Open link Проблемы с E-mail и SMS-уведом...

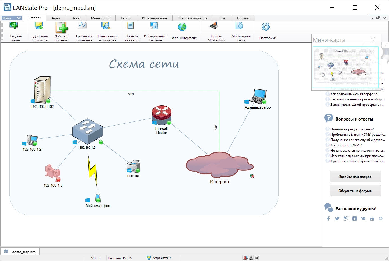click(x=358, y=135)
